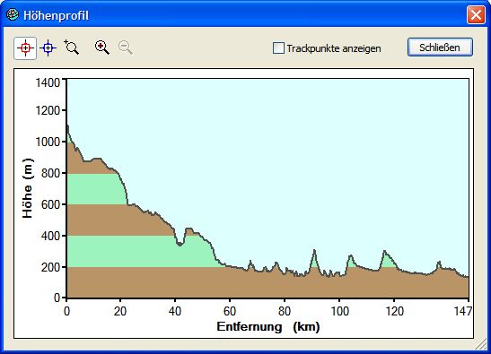The width and height of the screenshot is (491, 354).
Task: Click the 400 height axis label
Action: (x=51, y=236)
